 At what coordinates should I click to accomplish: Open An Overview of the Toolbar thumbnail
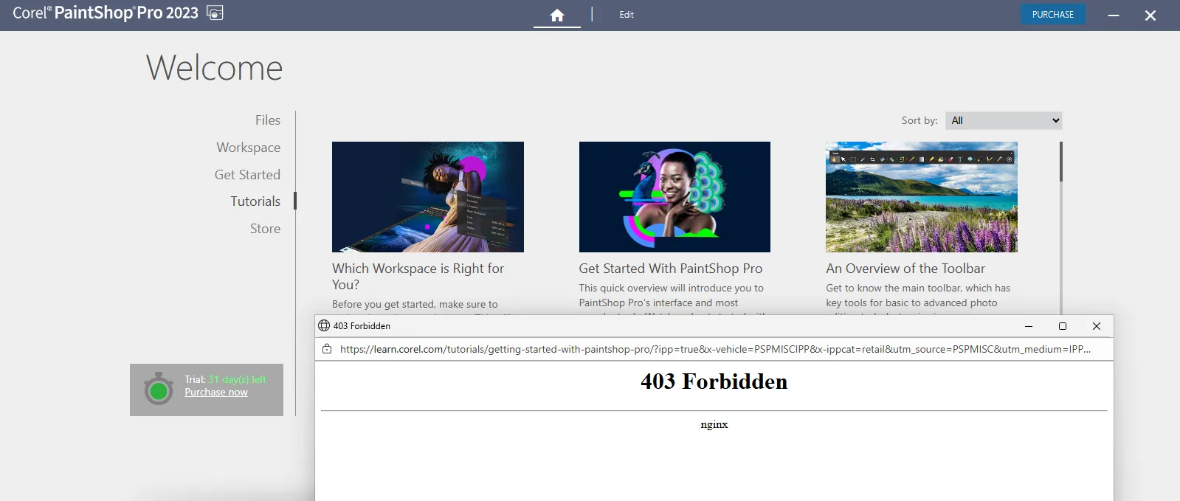922,197
